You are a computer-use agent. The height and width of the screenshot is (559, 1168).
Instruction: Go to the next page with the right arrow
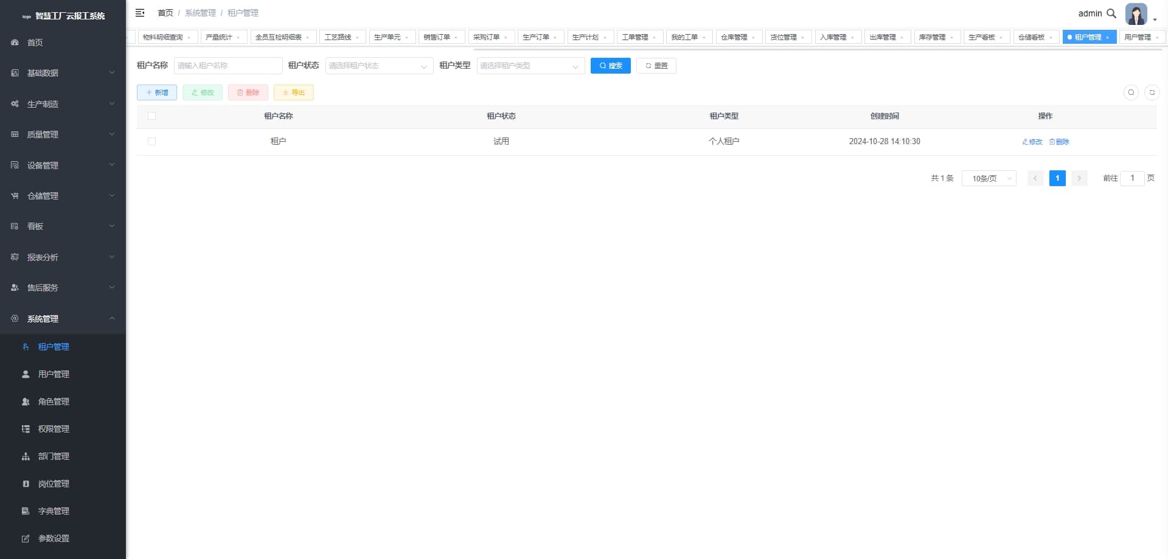1079,178
